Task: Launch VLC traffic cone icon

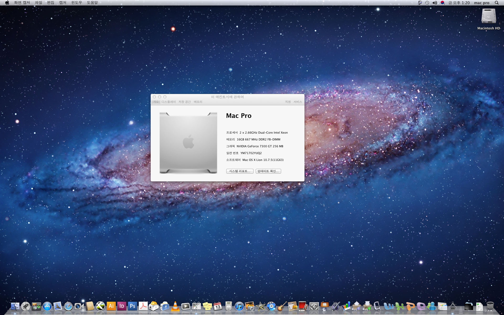Action: pos(175,306)
